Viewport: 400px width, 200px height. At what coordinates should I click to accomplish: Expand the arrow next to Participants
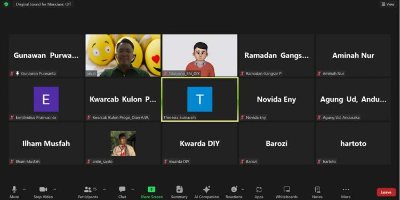point(105,189)
